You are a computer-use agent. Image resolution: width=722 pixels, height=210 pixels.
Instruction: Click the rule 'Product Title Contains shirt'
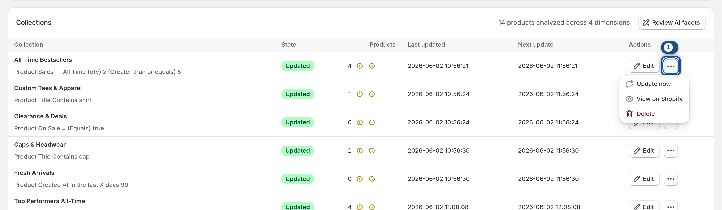(53, 100)
